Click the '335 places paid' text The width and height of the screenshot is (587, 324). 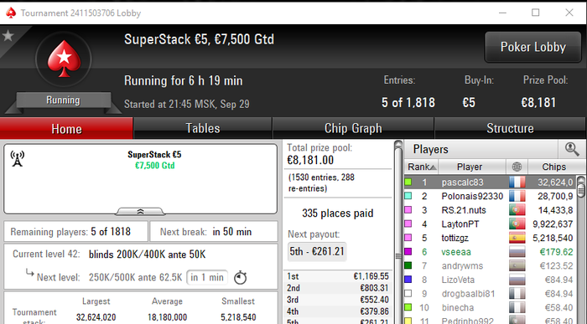338,213
